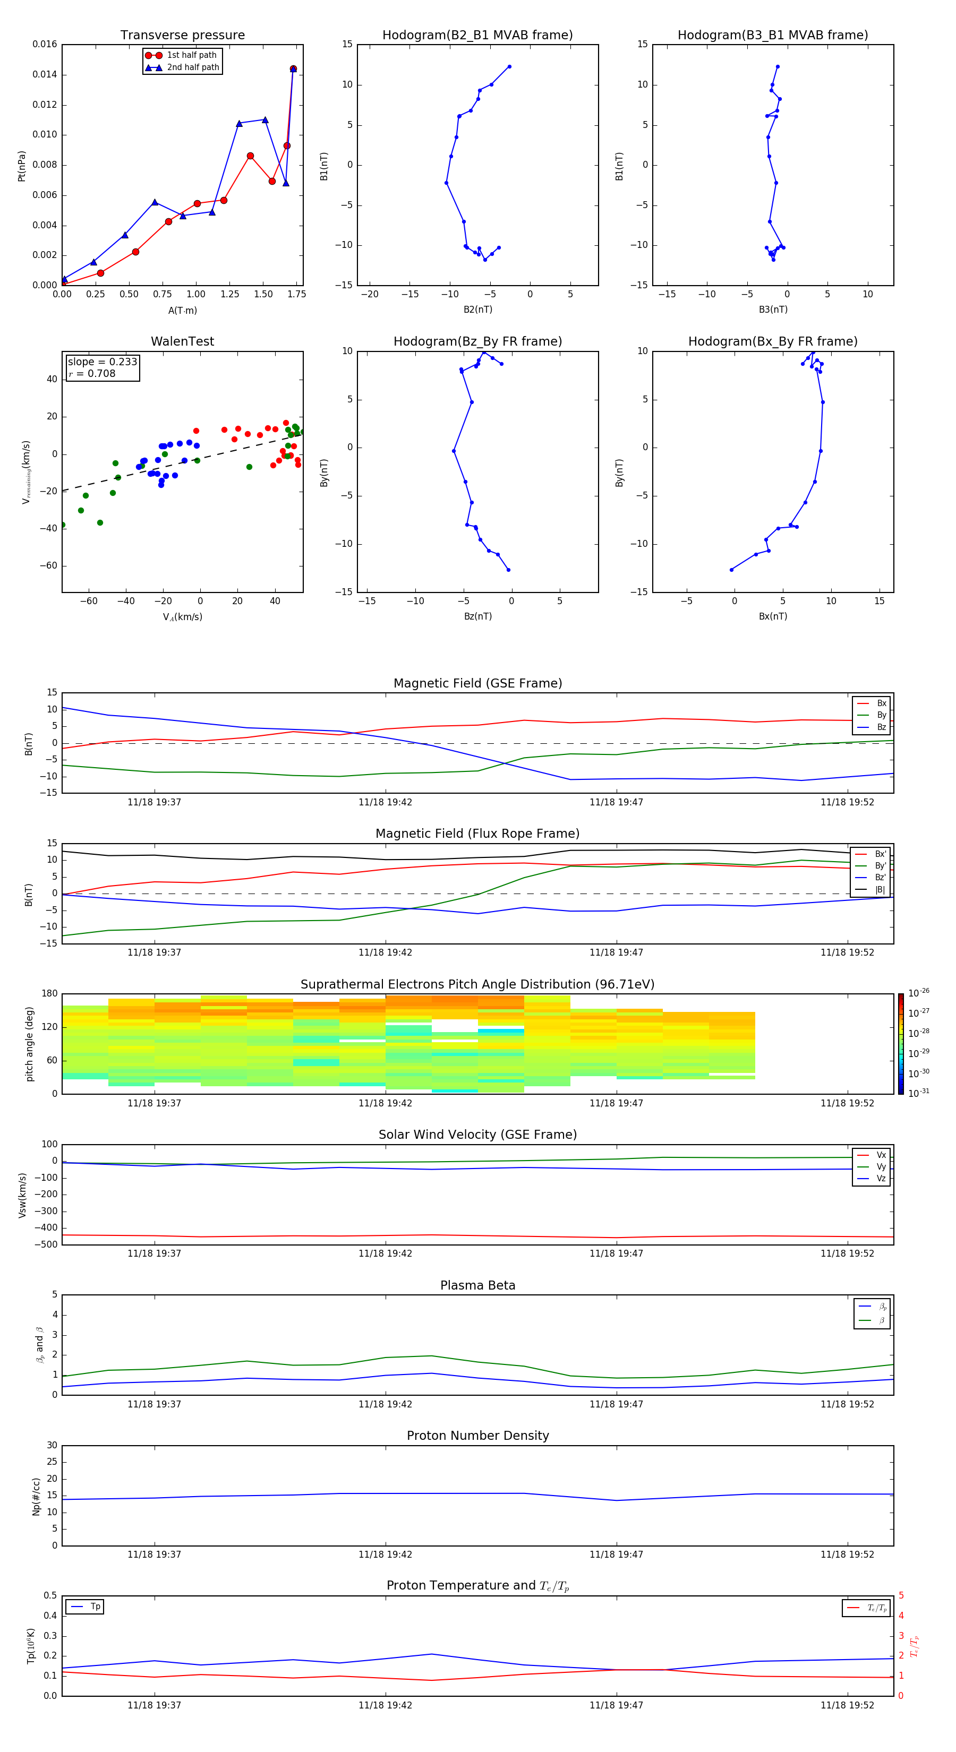Click the Suprathermal Electrons Pitch Angle title
Screen dimensions: 956x1752
pos(477,985)
